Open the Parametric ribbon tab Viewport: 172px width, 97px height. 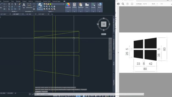click(x=6, y=1)
